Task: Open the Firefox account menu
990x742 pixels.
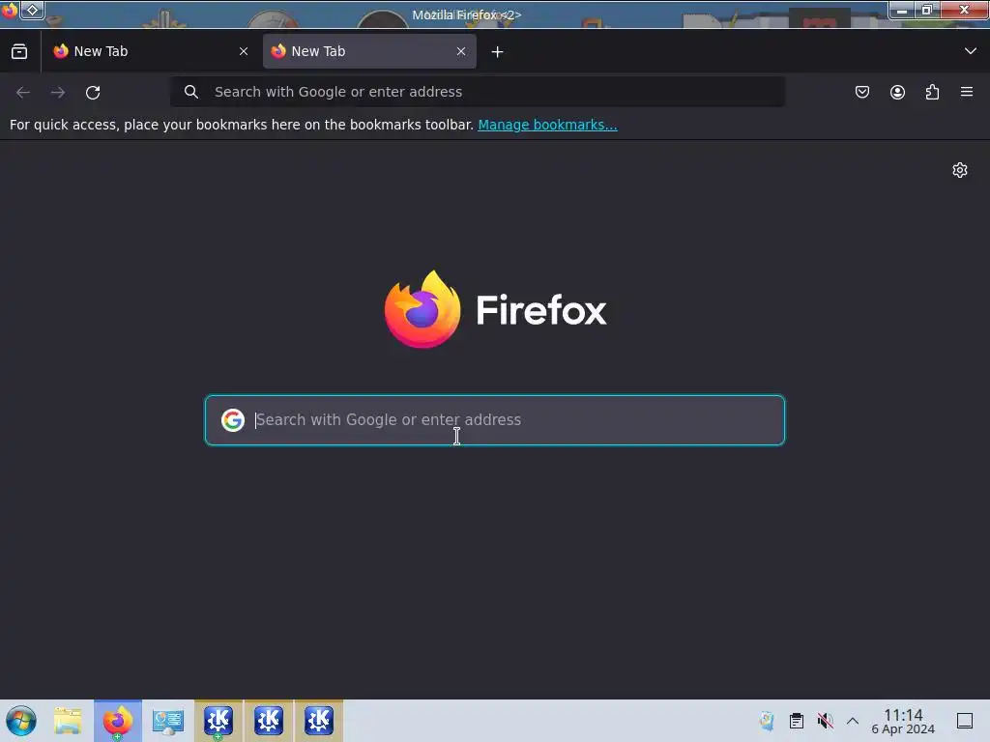Action: pyautogui.click(x=897, y=92)
